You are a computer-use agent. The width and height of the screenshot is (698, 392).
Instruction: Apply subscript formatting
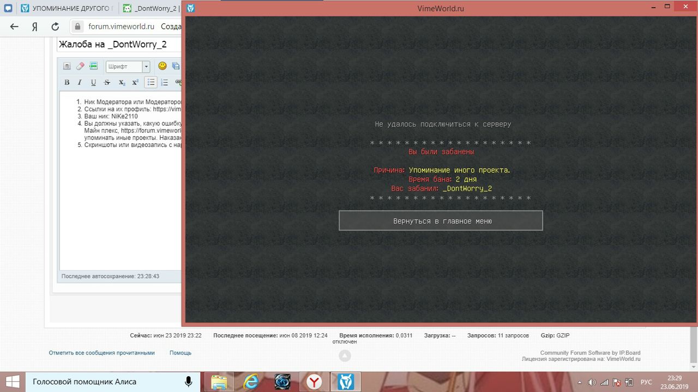[122, 83]
